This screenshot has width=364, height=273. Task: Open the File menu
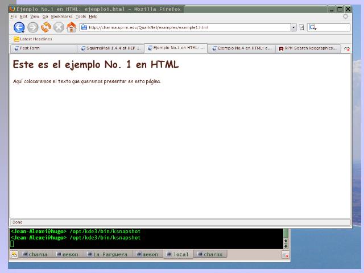pos(14,16)
